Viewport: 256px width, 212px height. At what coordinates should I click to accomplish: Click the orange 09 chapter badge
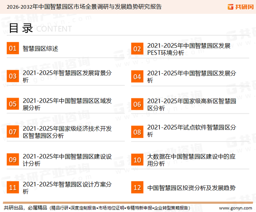pyautogui.click(x=13, y=160)
